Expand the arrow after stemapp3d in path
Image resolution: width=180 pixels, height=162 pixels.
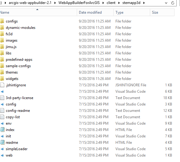[x=144, y=3]
